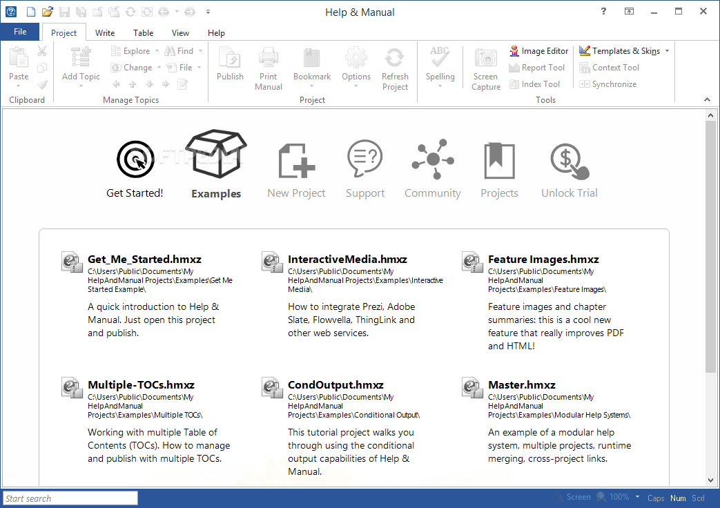This screenshot has width=720, height=508.
Task: Click the scrollbar down arrow
Action: 711,480
